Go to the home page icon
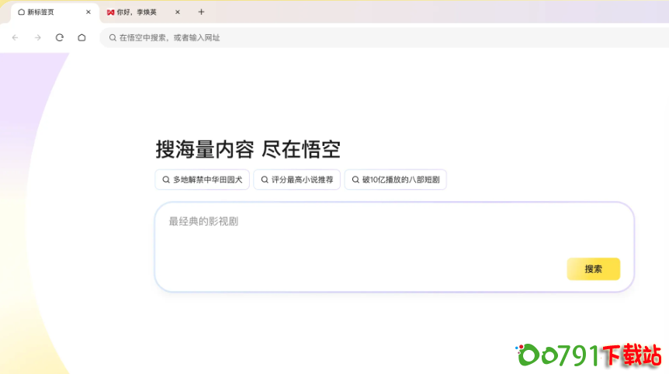 [81, 37]
